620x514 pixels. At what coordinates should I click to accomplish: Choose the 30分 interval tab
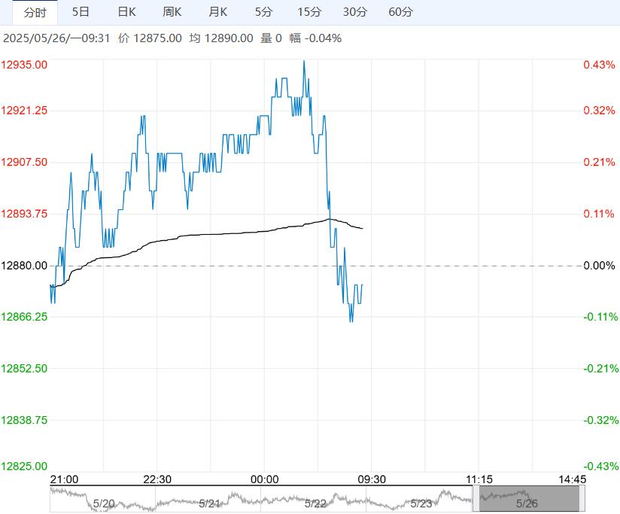pyautogui.click(x=355, y=12)
